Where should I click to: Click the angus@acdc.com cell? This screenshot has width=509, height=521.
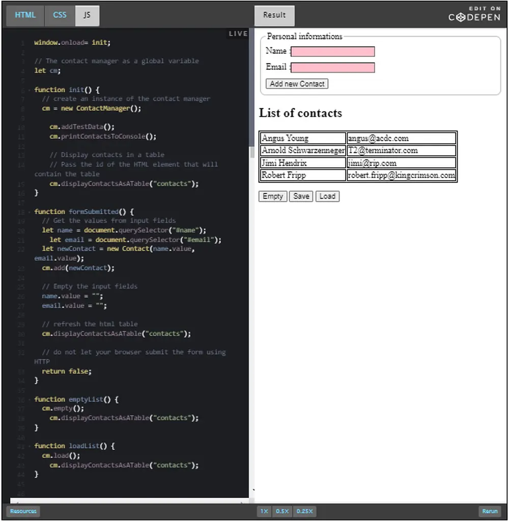[401, 138]
